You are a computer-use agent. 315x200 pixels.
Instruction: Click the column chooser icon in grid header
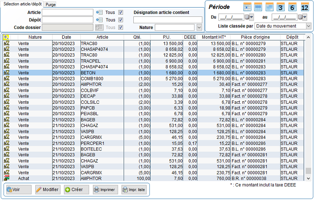[x=6, y=37]
